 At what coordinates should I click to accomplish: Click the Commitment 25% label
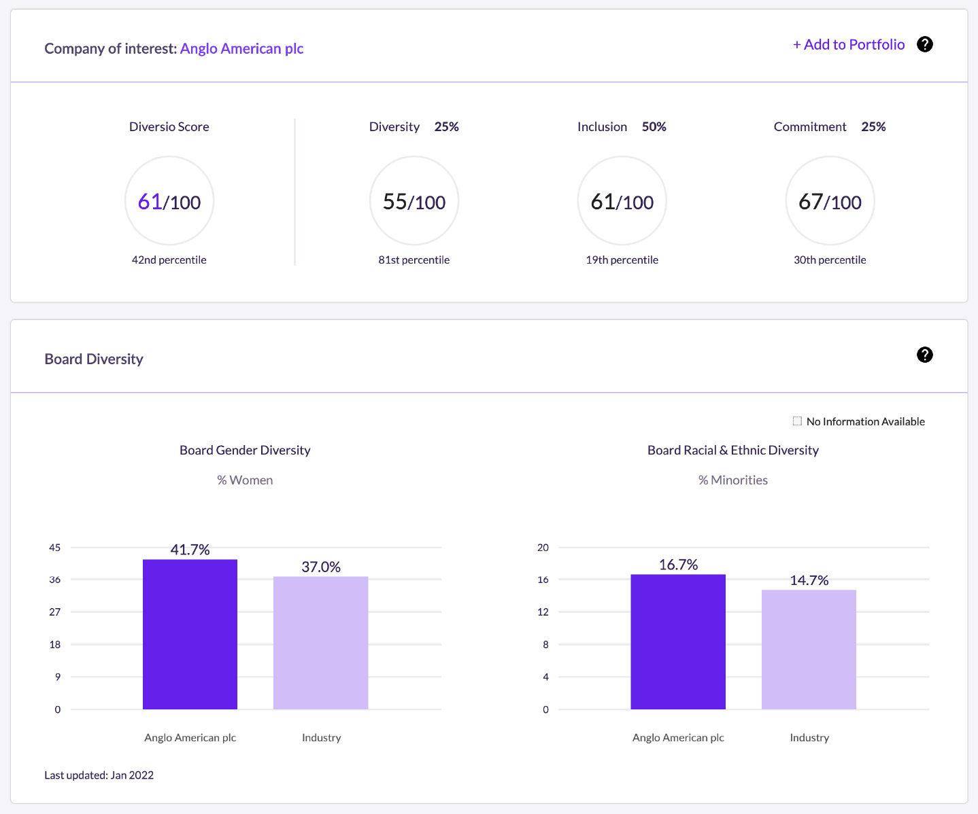click(x=830, y=126)
